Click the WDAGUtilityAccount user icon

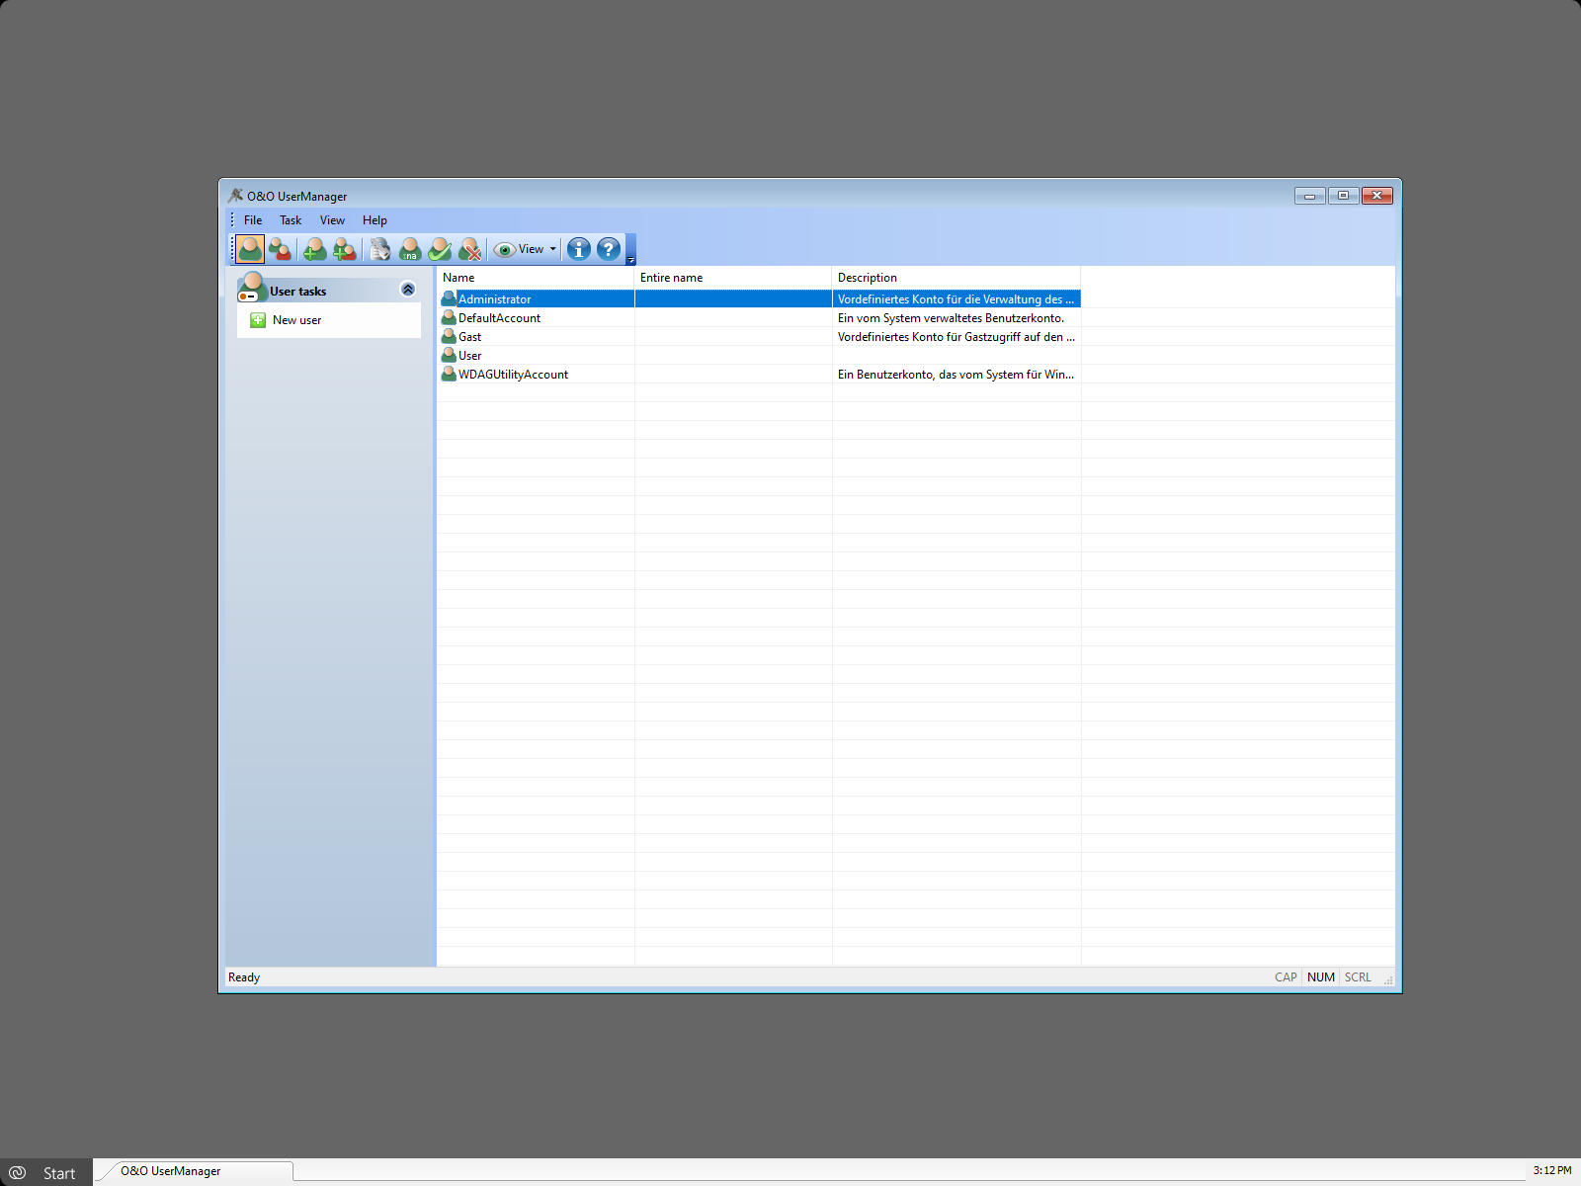pyautogui.click(x=449, y=374)
